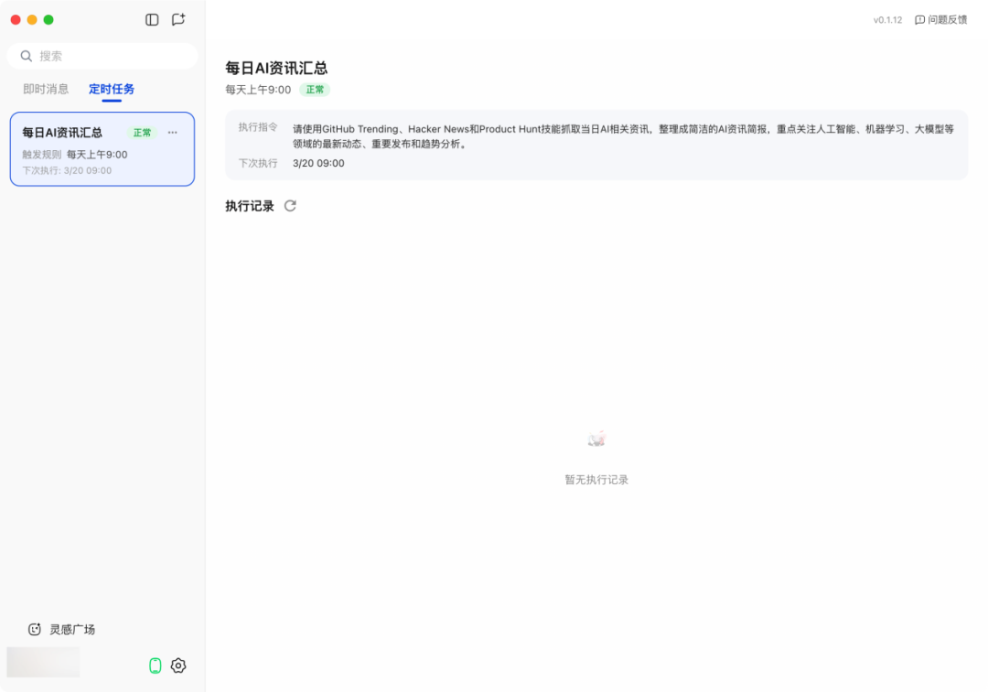Open the blurred user profile area

click(43, 662)
